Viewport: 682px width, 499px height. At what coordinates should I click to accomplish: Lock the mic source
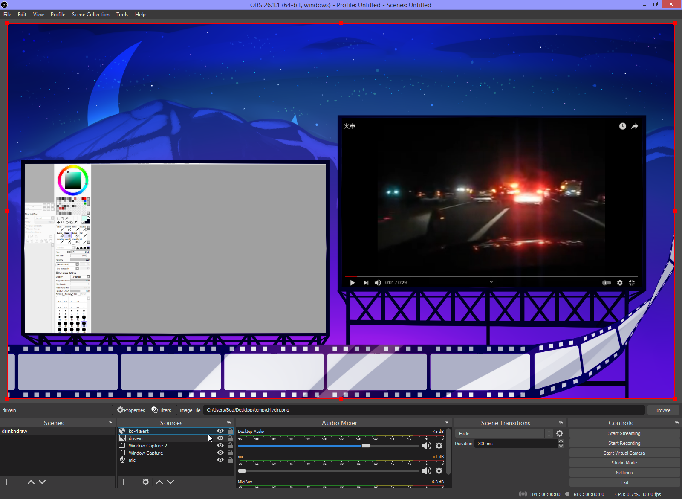(230, 460)
